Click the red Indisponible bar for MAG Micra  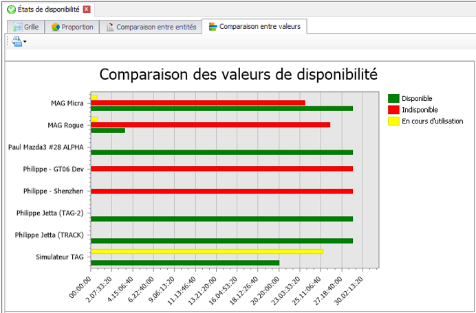197,103
